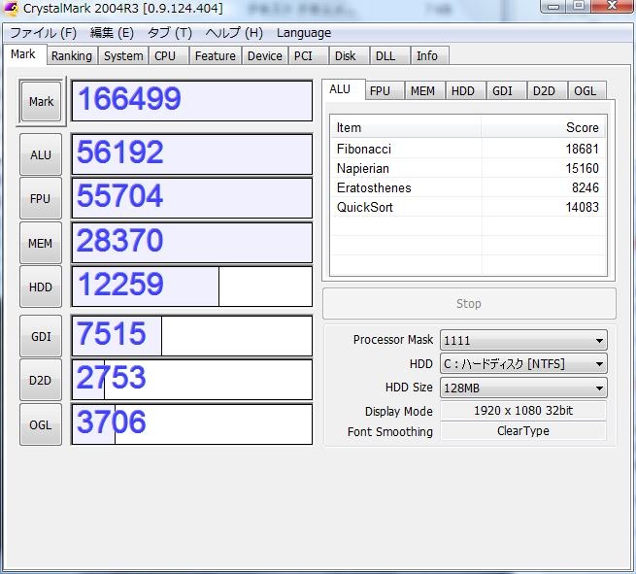Start the FPU benchmark button
The image size is (636, 574).
click(x=41, y=198)
